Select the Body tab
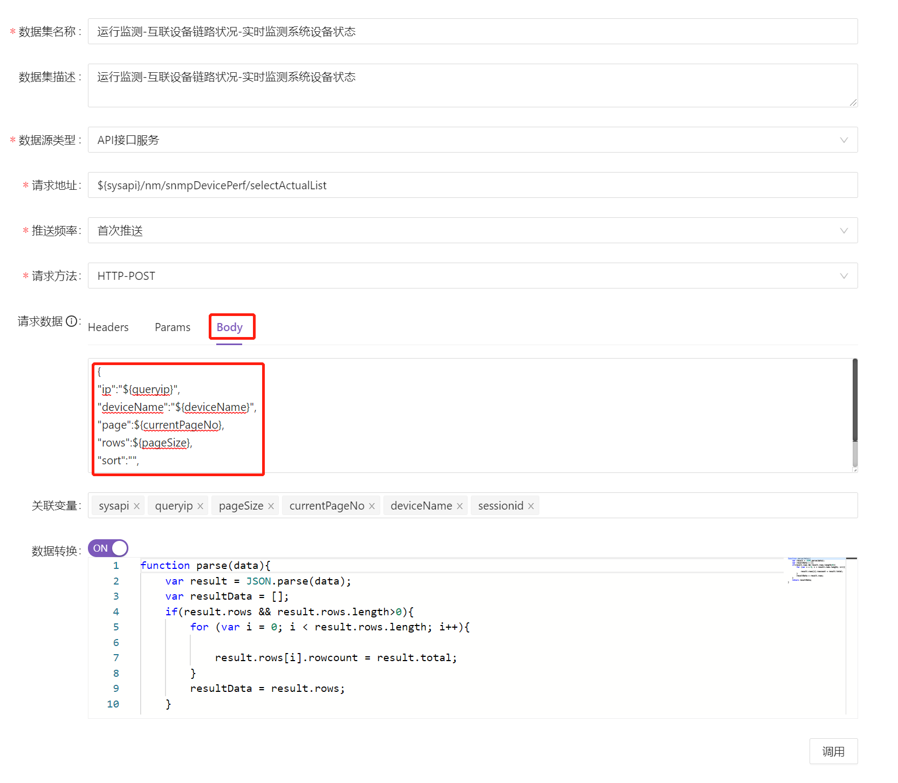Screen dimensions: 898x783 coord(230,327)
